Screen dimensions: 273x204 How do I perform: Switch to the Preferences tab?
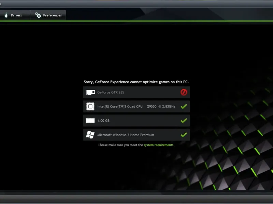pyautogui.click(x=48, y=15)
